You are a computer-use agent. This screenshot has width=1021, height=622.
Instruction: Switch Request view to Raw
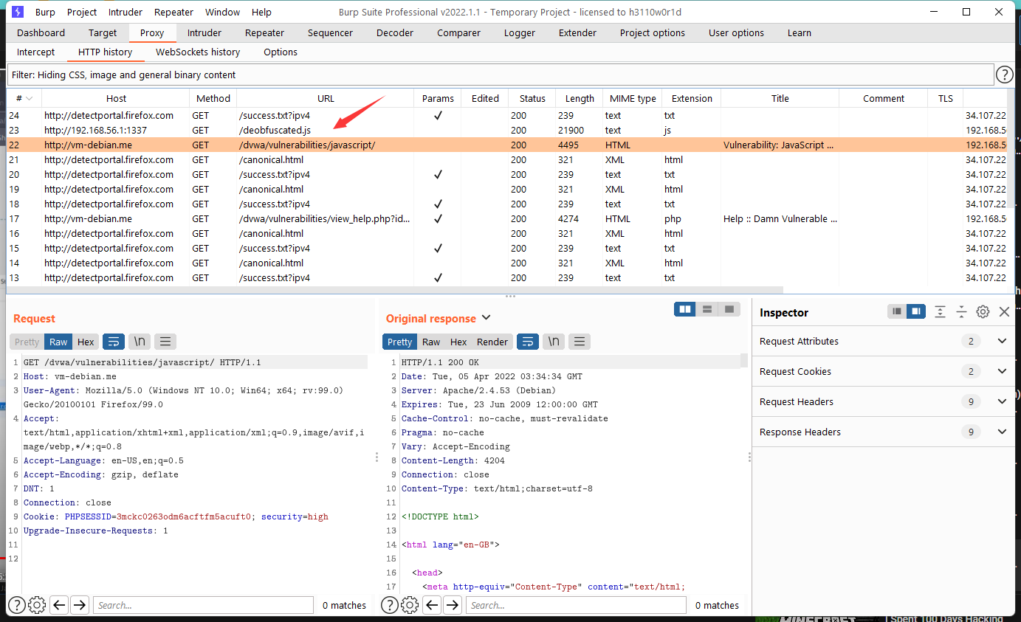58,342
